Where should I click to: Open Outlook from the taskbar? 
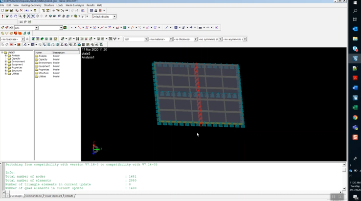355,29
